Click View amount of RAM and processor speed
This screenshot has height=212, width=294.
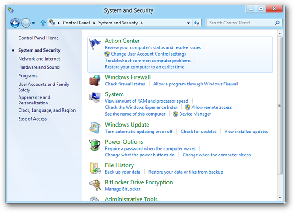coord(147,101)
